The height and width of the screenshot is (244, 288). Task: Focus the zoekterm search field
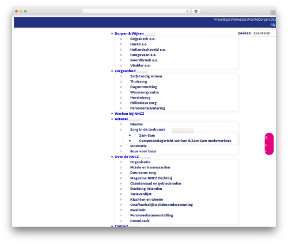click(x=264, y=33)
